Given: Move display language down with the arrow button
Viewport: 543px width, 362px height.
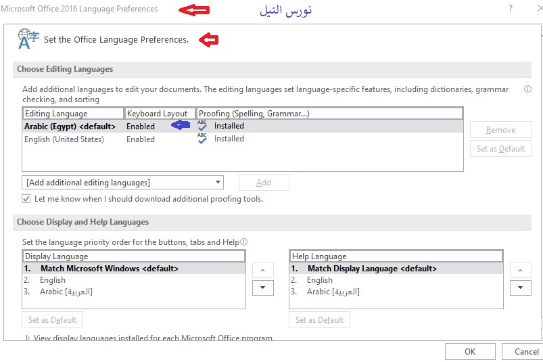Looking at the screenshot, I should [262, 288].
